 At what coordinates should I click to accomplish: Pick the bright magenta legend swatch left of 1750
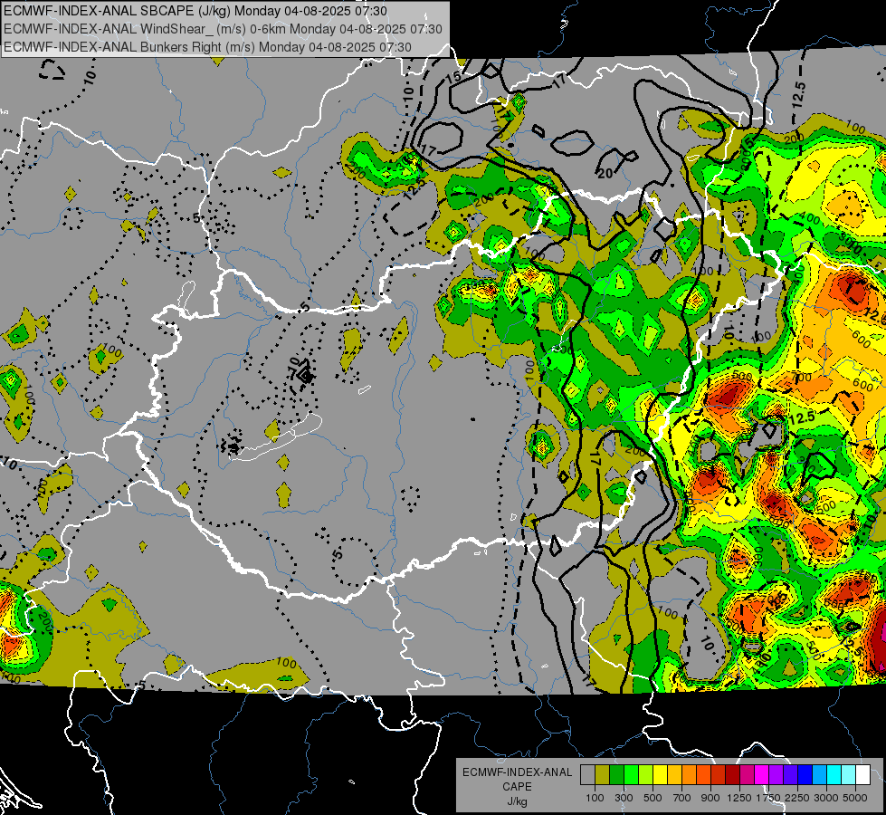(x=762, y=775)
